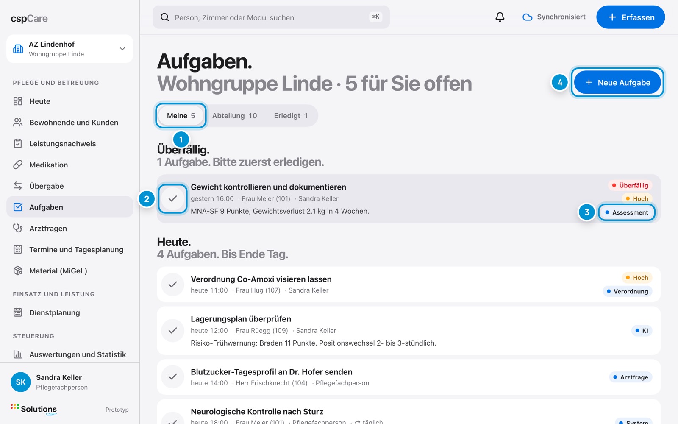This screenshot has width=678, height=424.
Task: Mark Gewicht kontrollieren task as done
Action: click(172, 198)
